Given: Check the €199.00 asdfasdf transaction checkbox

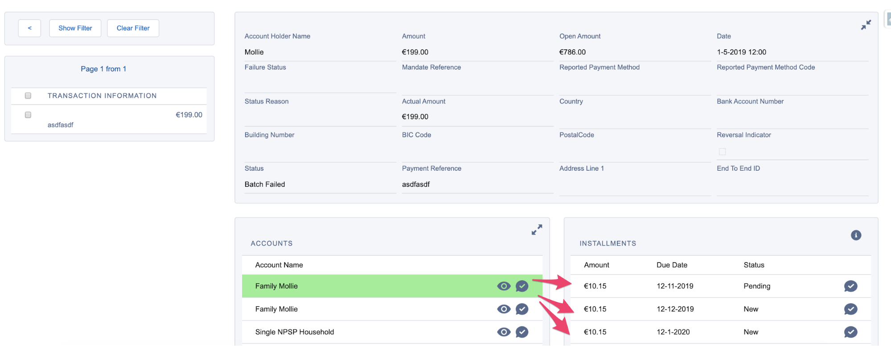Looking at the screenshot, I should 28,115.
